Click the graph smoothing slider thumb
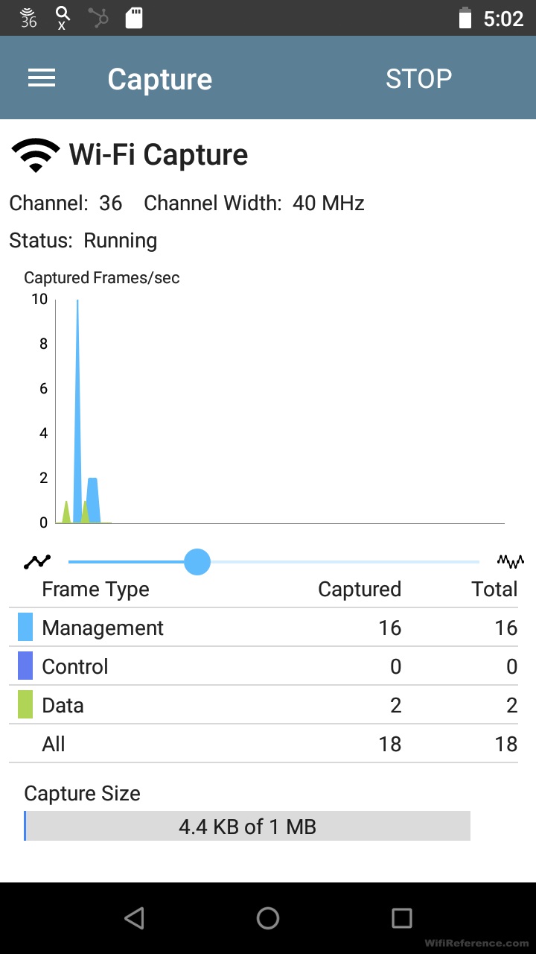This screenshot has height=954, width=536. [x=197, y=562]
